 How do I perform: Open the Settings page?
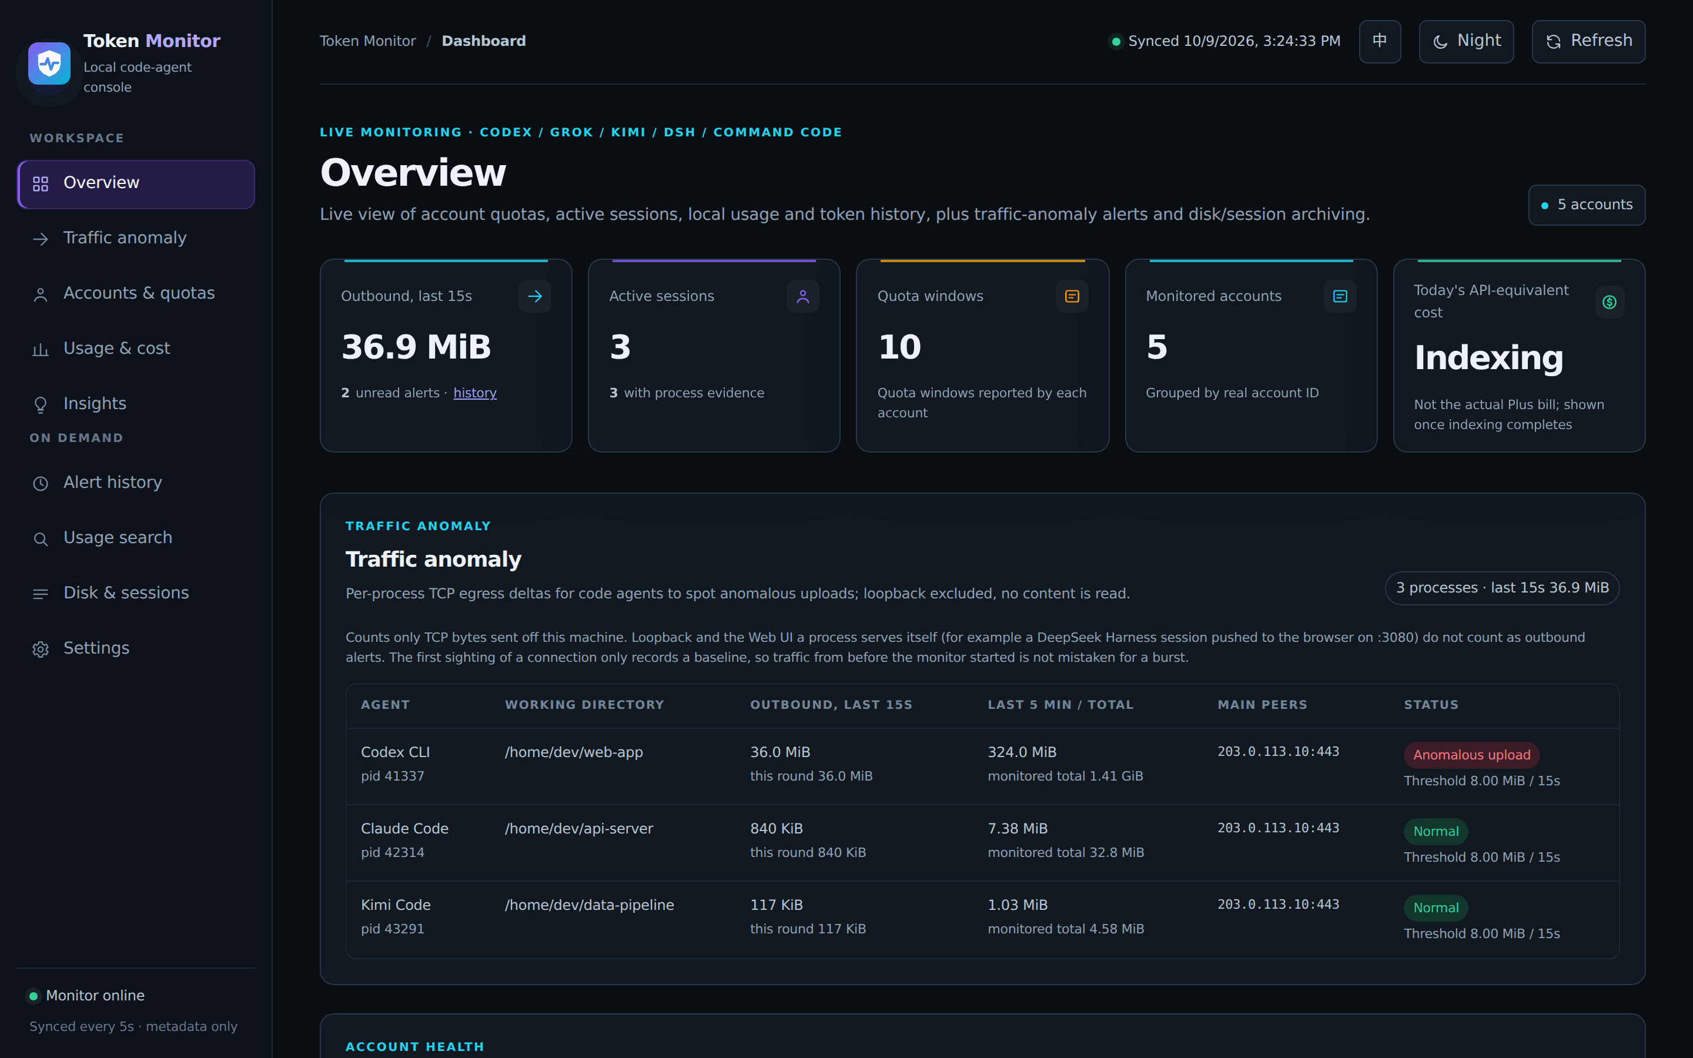point(136,649)
